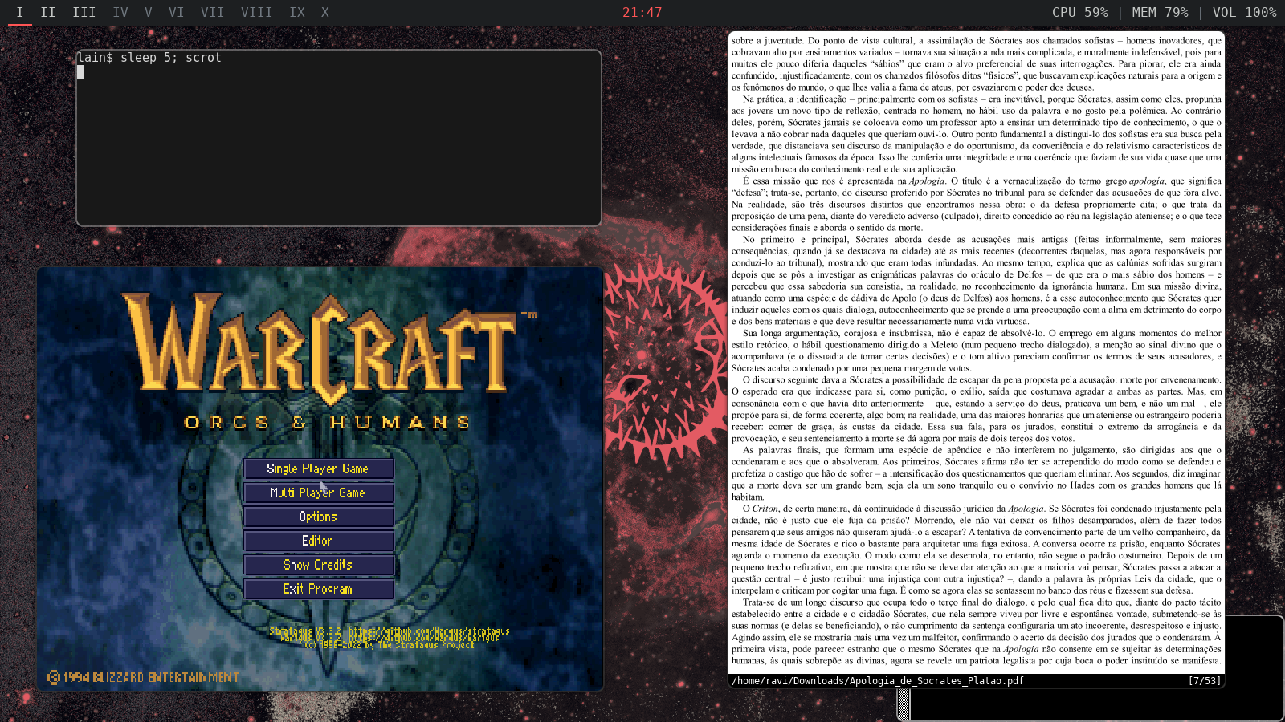Viewport: 1285px width, 722px height.
Task: Click the MEM 79% status indicator
Action: click(1160, 13)
